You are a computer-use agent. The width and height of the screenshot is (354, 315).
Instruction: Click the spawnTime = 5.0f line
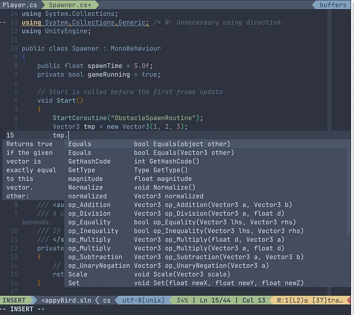click(x=95, y=66)
